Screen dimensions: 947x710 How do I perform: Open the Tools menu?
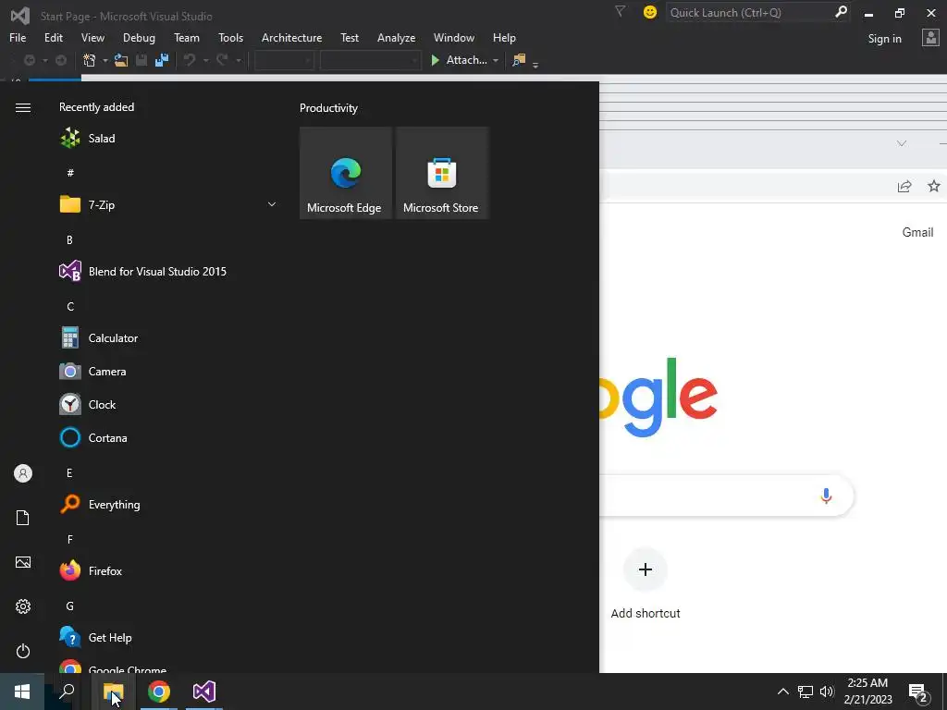230,37
